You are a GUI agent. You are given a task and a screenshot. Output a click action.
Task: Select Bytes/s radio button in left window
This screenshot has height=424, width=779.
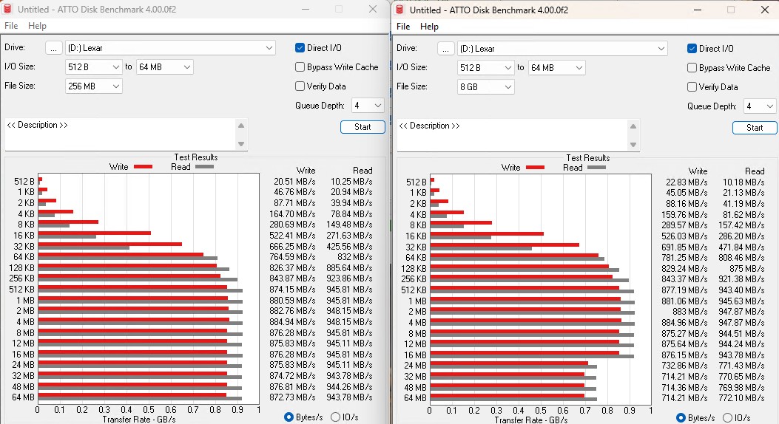pyautogui.click(x=289, y=417)
